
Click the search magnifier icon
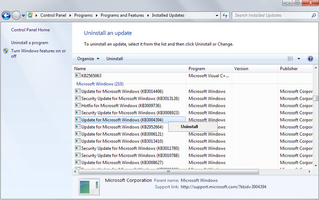tap(314, 15)
